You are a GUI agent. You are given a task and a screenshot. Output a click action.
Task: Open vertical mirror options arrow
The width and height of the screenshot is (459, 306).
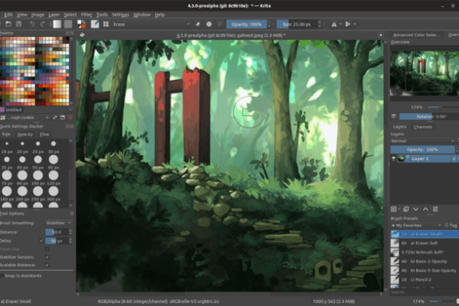[x=354, y=24]
